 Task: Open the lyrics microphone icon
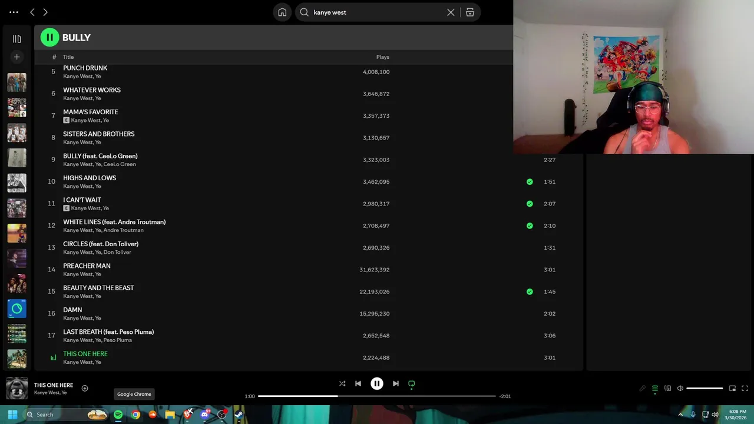pos(643,388)
